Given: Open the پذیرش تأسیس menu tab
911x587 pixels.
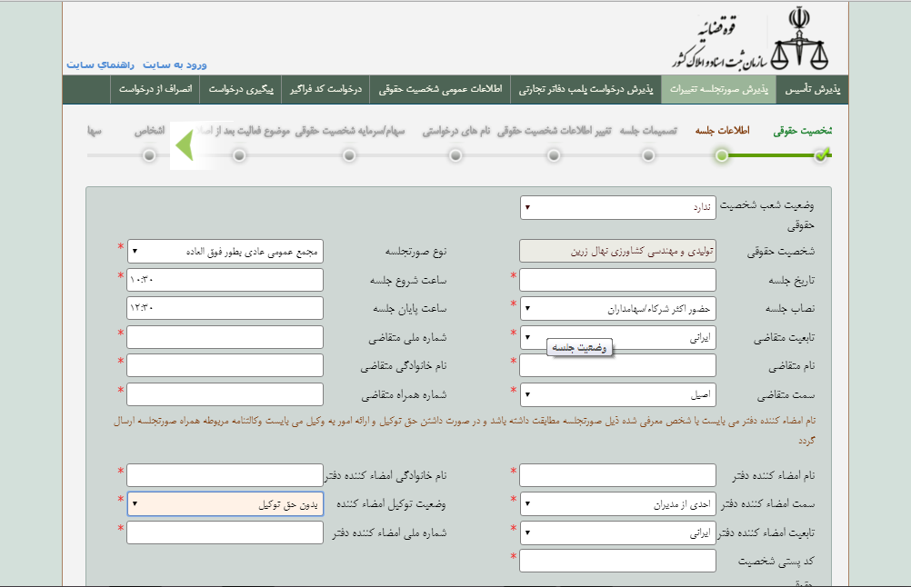Looking at the screenshot, I should coord(812,89).
